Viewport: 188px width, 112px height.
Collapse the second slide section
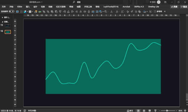tap(2, 22)
